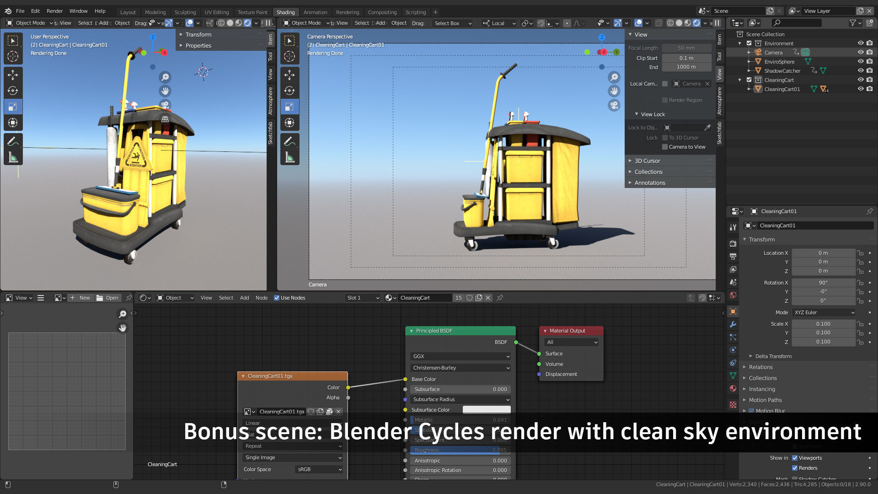Image resolution: width=878 pixels, height=494 pixels.
Task: Uncheck Show in Viewports checkbox
Action: tap(795, 458)
